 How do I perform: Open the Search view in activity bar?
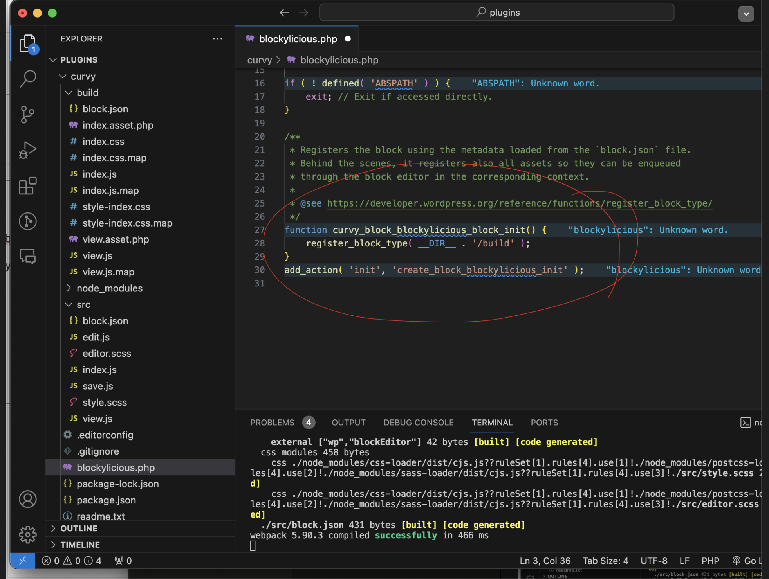pos(27,79)
